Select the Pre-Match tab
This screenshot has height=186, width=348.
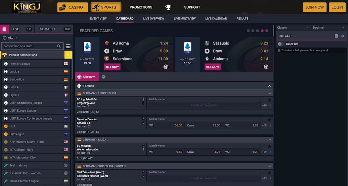pos(54,29)
